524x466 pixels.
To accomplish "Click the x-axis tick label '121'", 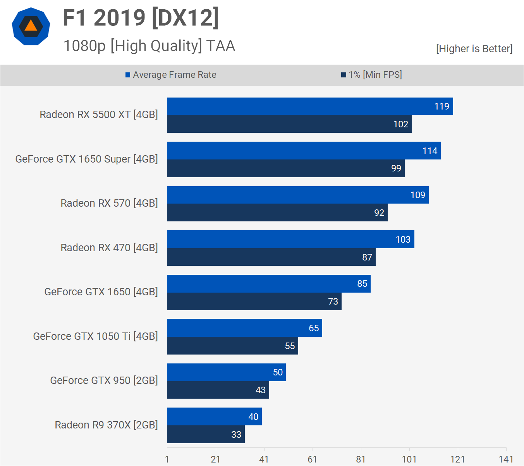I will coord(457,459).
